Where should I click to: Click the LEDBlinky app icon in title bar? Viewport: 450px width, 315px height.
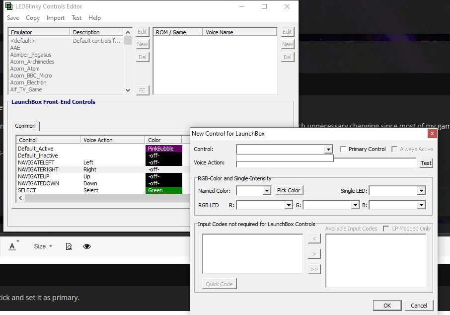coord(9,6)
